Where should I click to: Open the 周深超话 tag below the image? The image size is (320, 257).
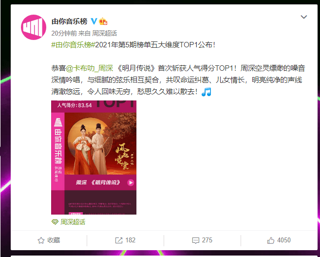pos(73,222)
